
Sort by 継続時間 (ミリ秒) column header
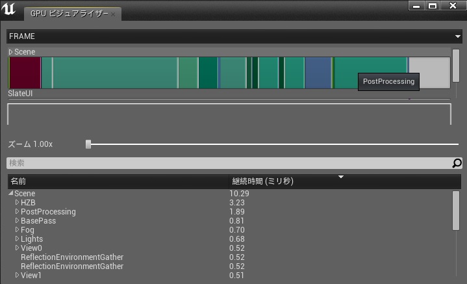pos(345,181)
